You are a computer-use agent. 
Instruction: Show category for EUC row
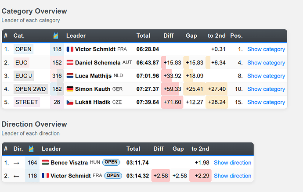(x=266, y=63)
